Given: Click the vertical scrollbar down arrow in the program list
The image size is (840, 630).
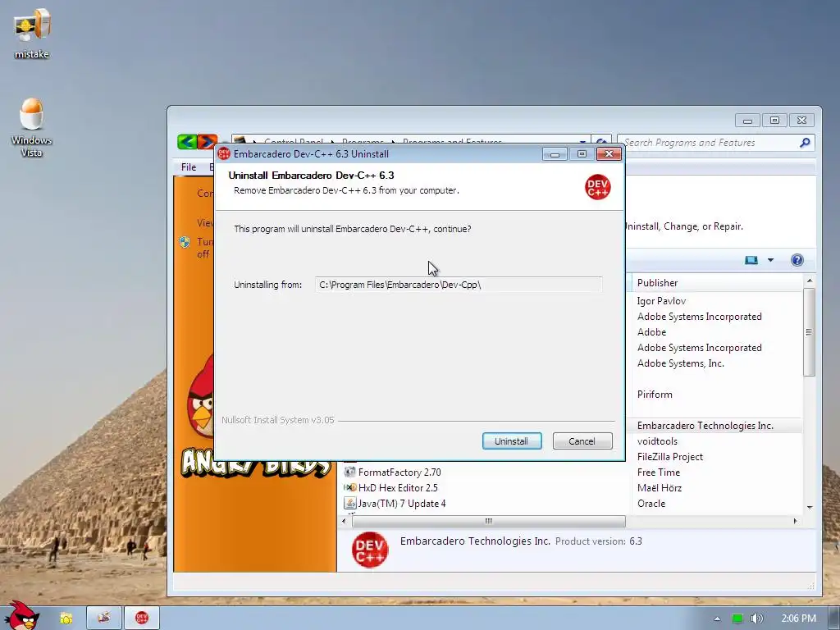Looking at the screenshot, I should coord(810,507).
